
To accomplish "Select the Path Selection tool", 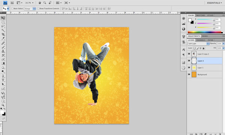I will point(3,84).
